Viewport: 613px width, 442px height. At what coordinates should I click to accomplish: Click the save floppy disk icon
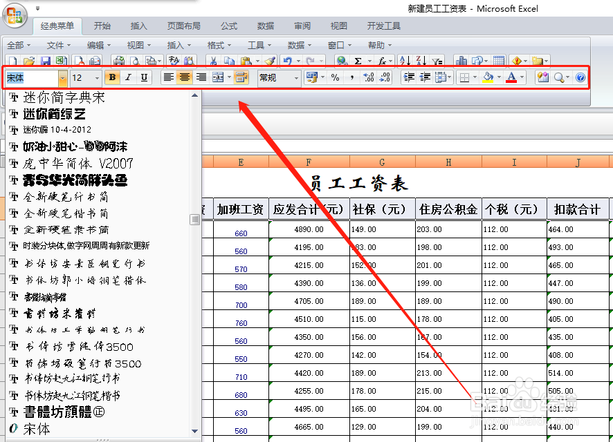46,61
